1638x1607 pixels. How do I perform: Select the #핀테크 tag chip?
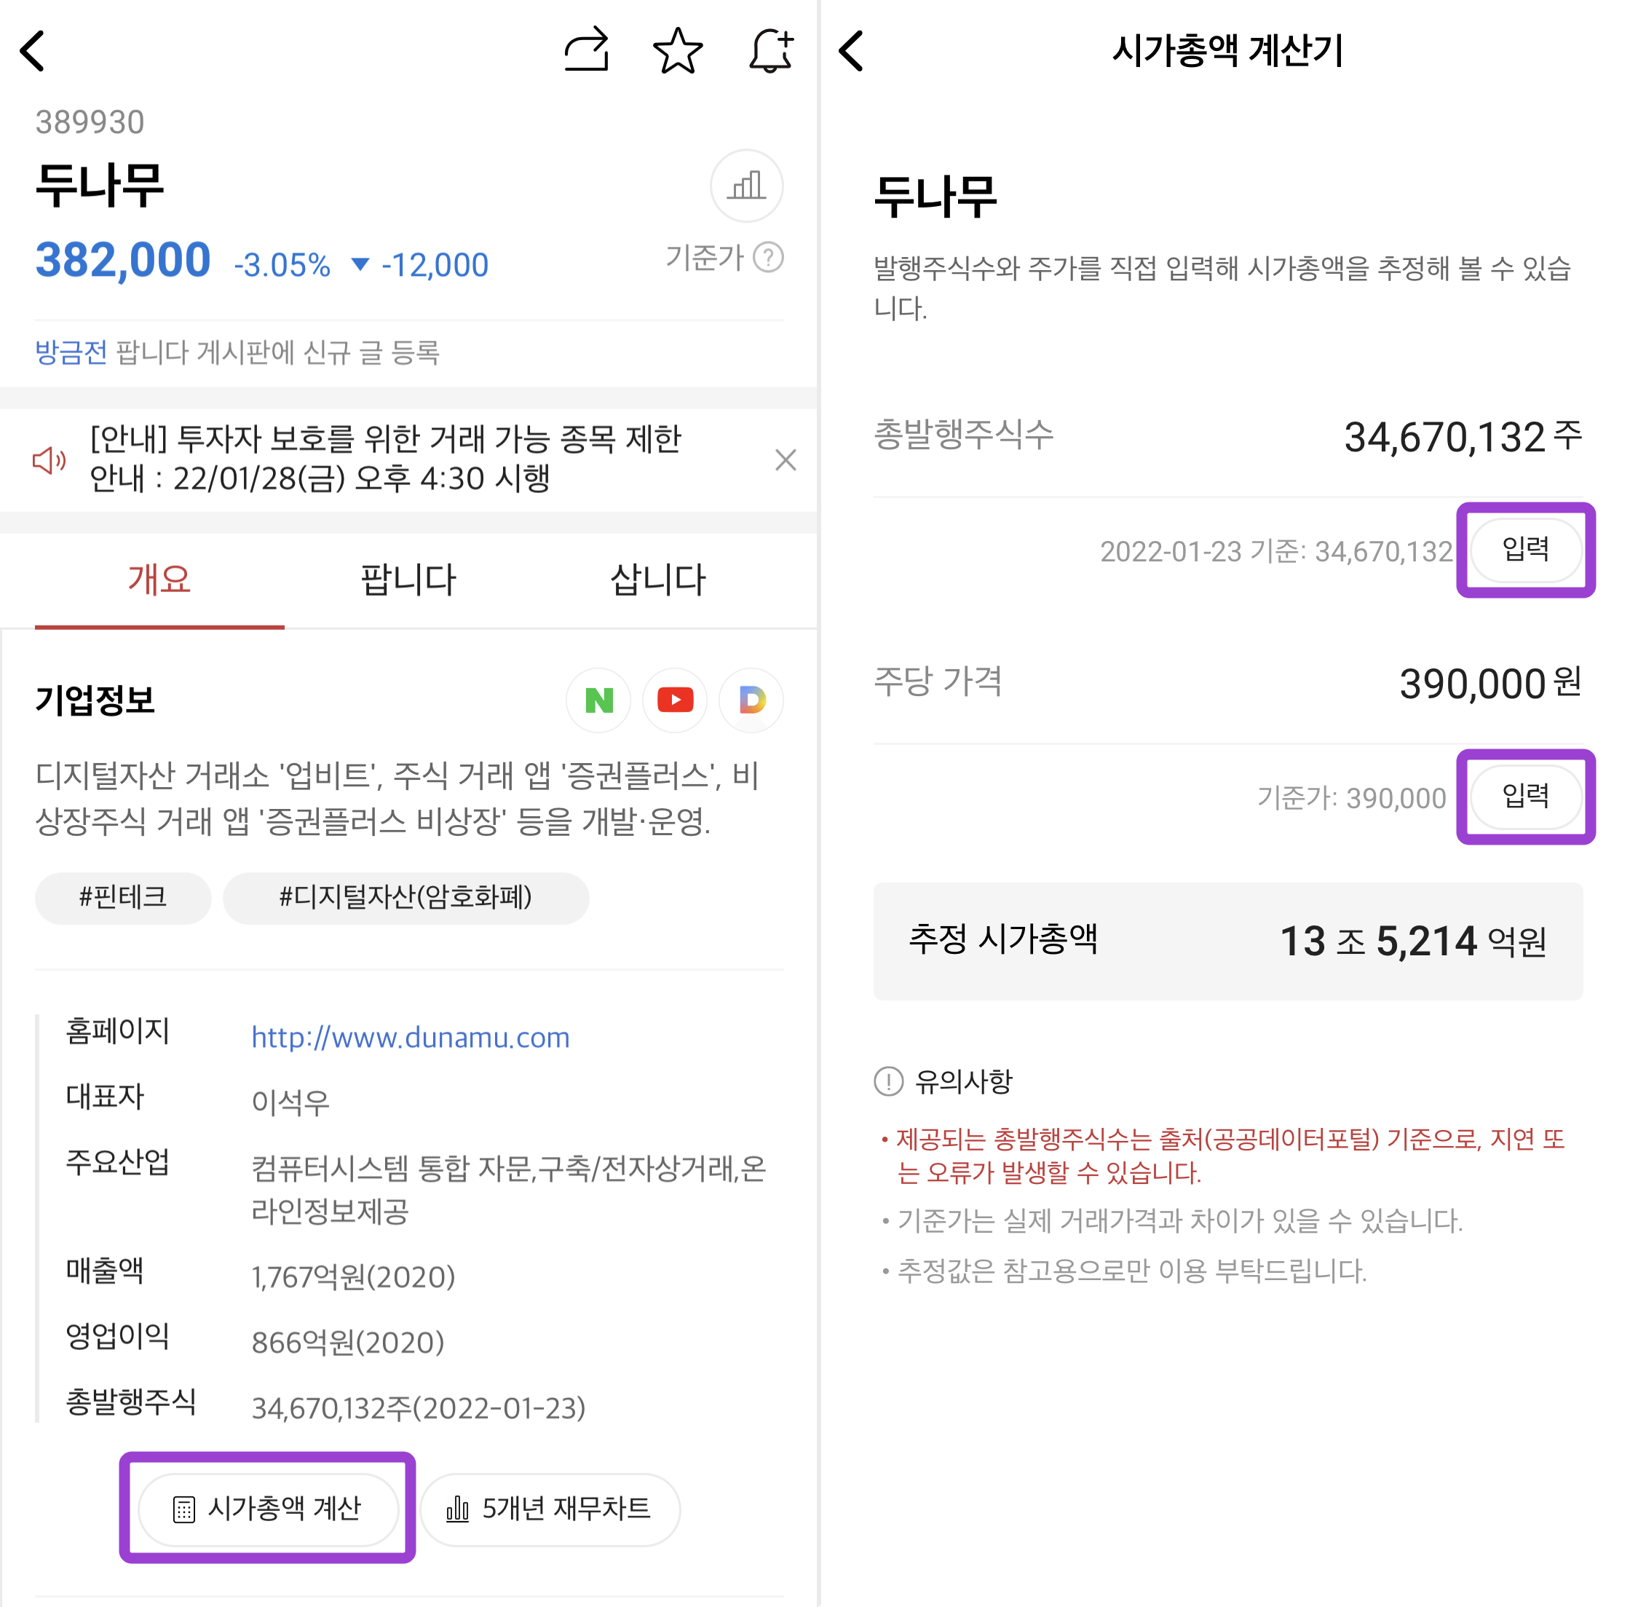coord(123,897)
